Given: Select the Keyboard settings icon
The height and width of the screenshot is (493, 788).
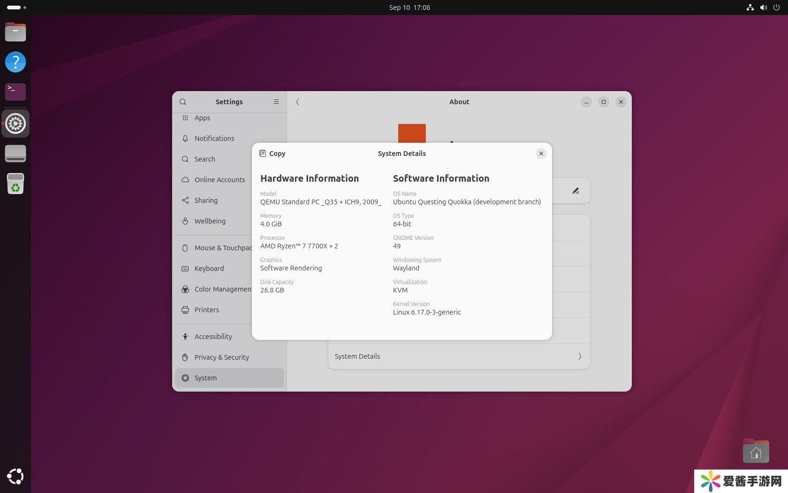Looking at the screenshot, I should click(x=185, y=269).
